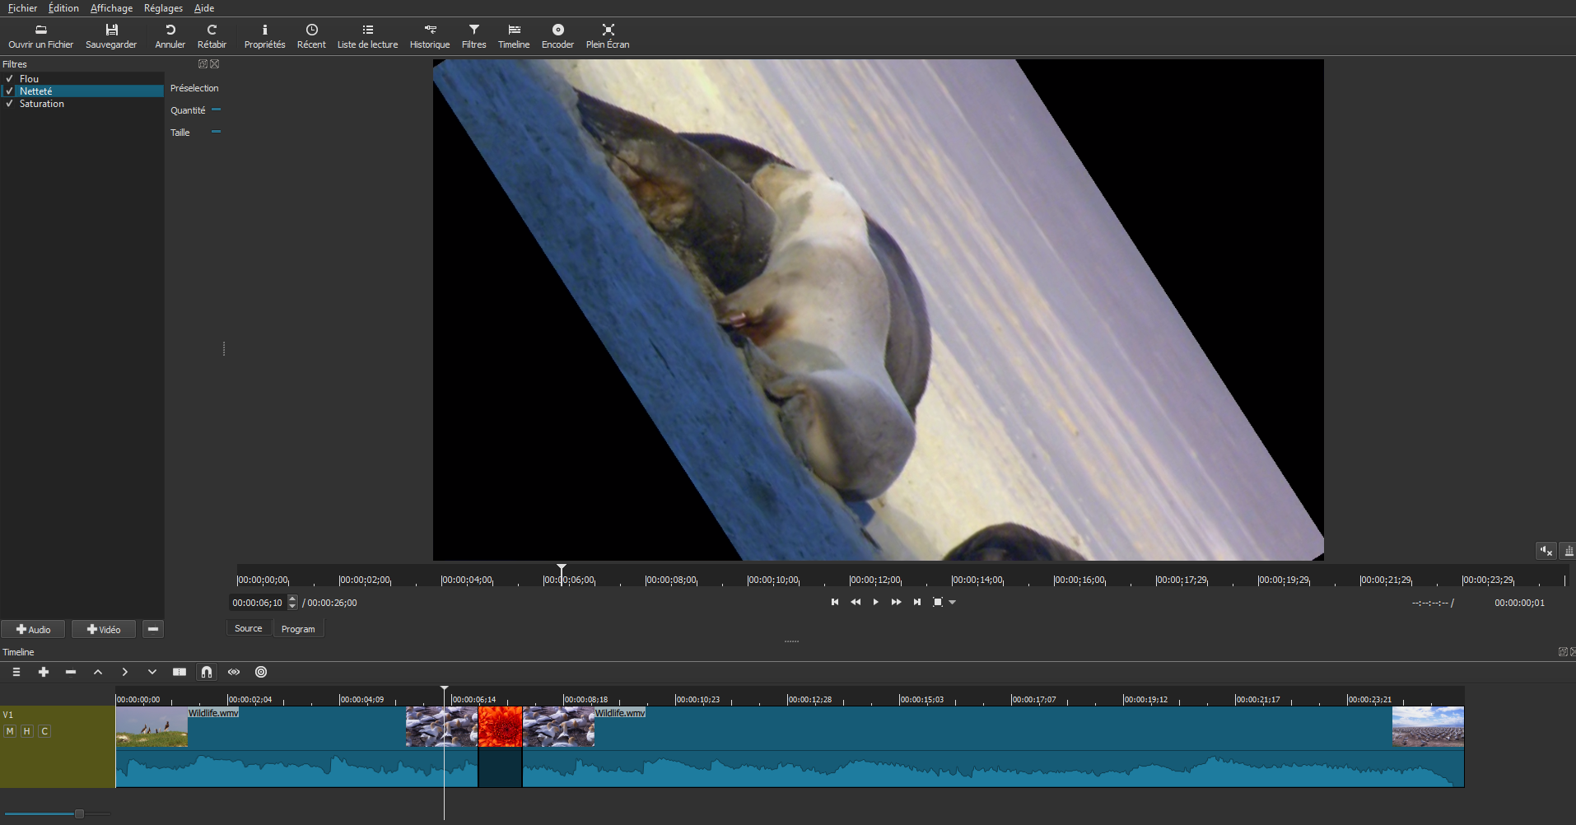Click the Historique toolbar icon
The height and width of the screenshot is (825, 1576).
tap(429, 36)
